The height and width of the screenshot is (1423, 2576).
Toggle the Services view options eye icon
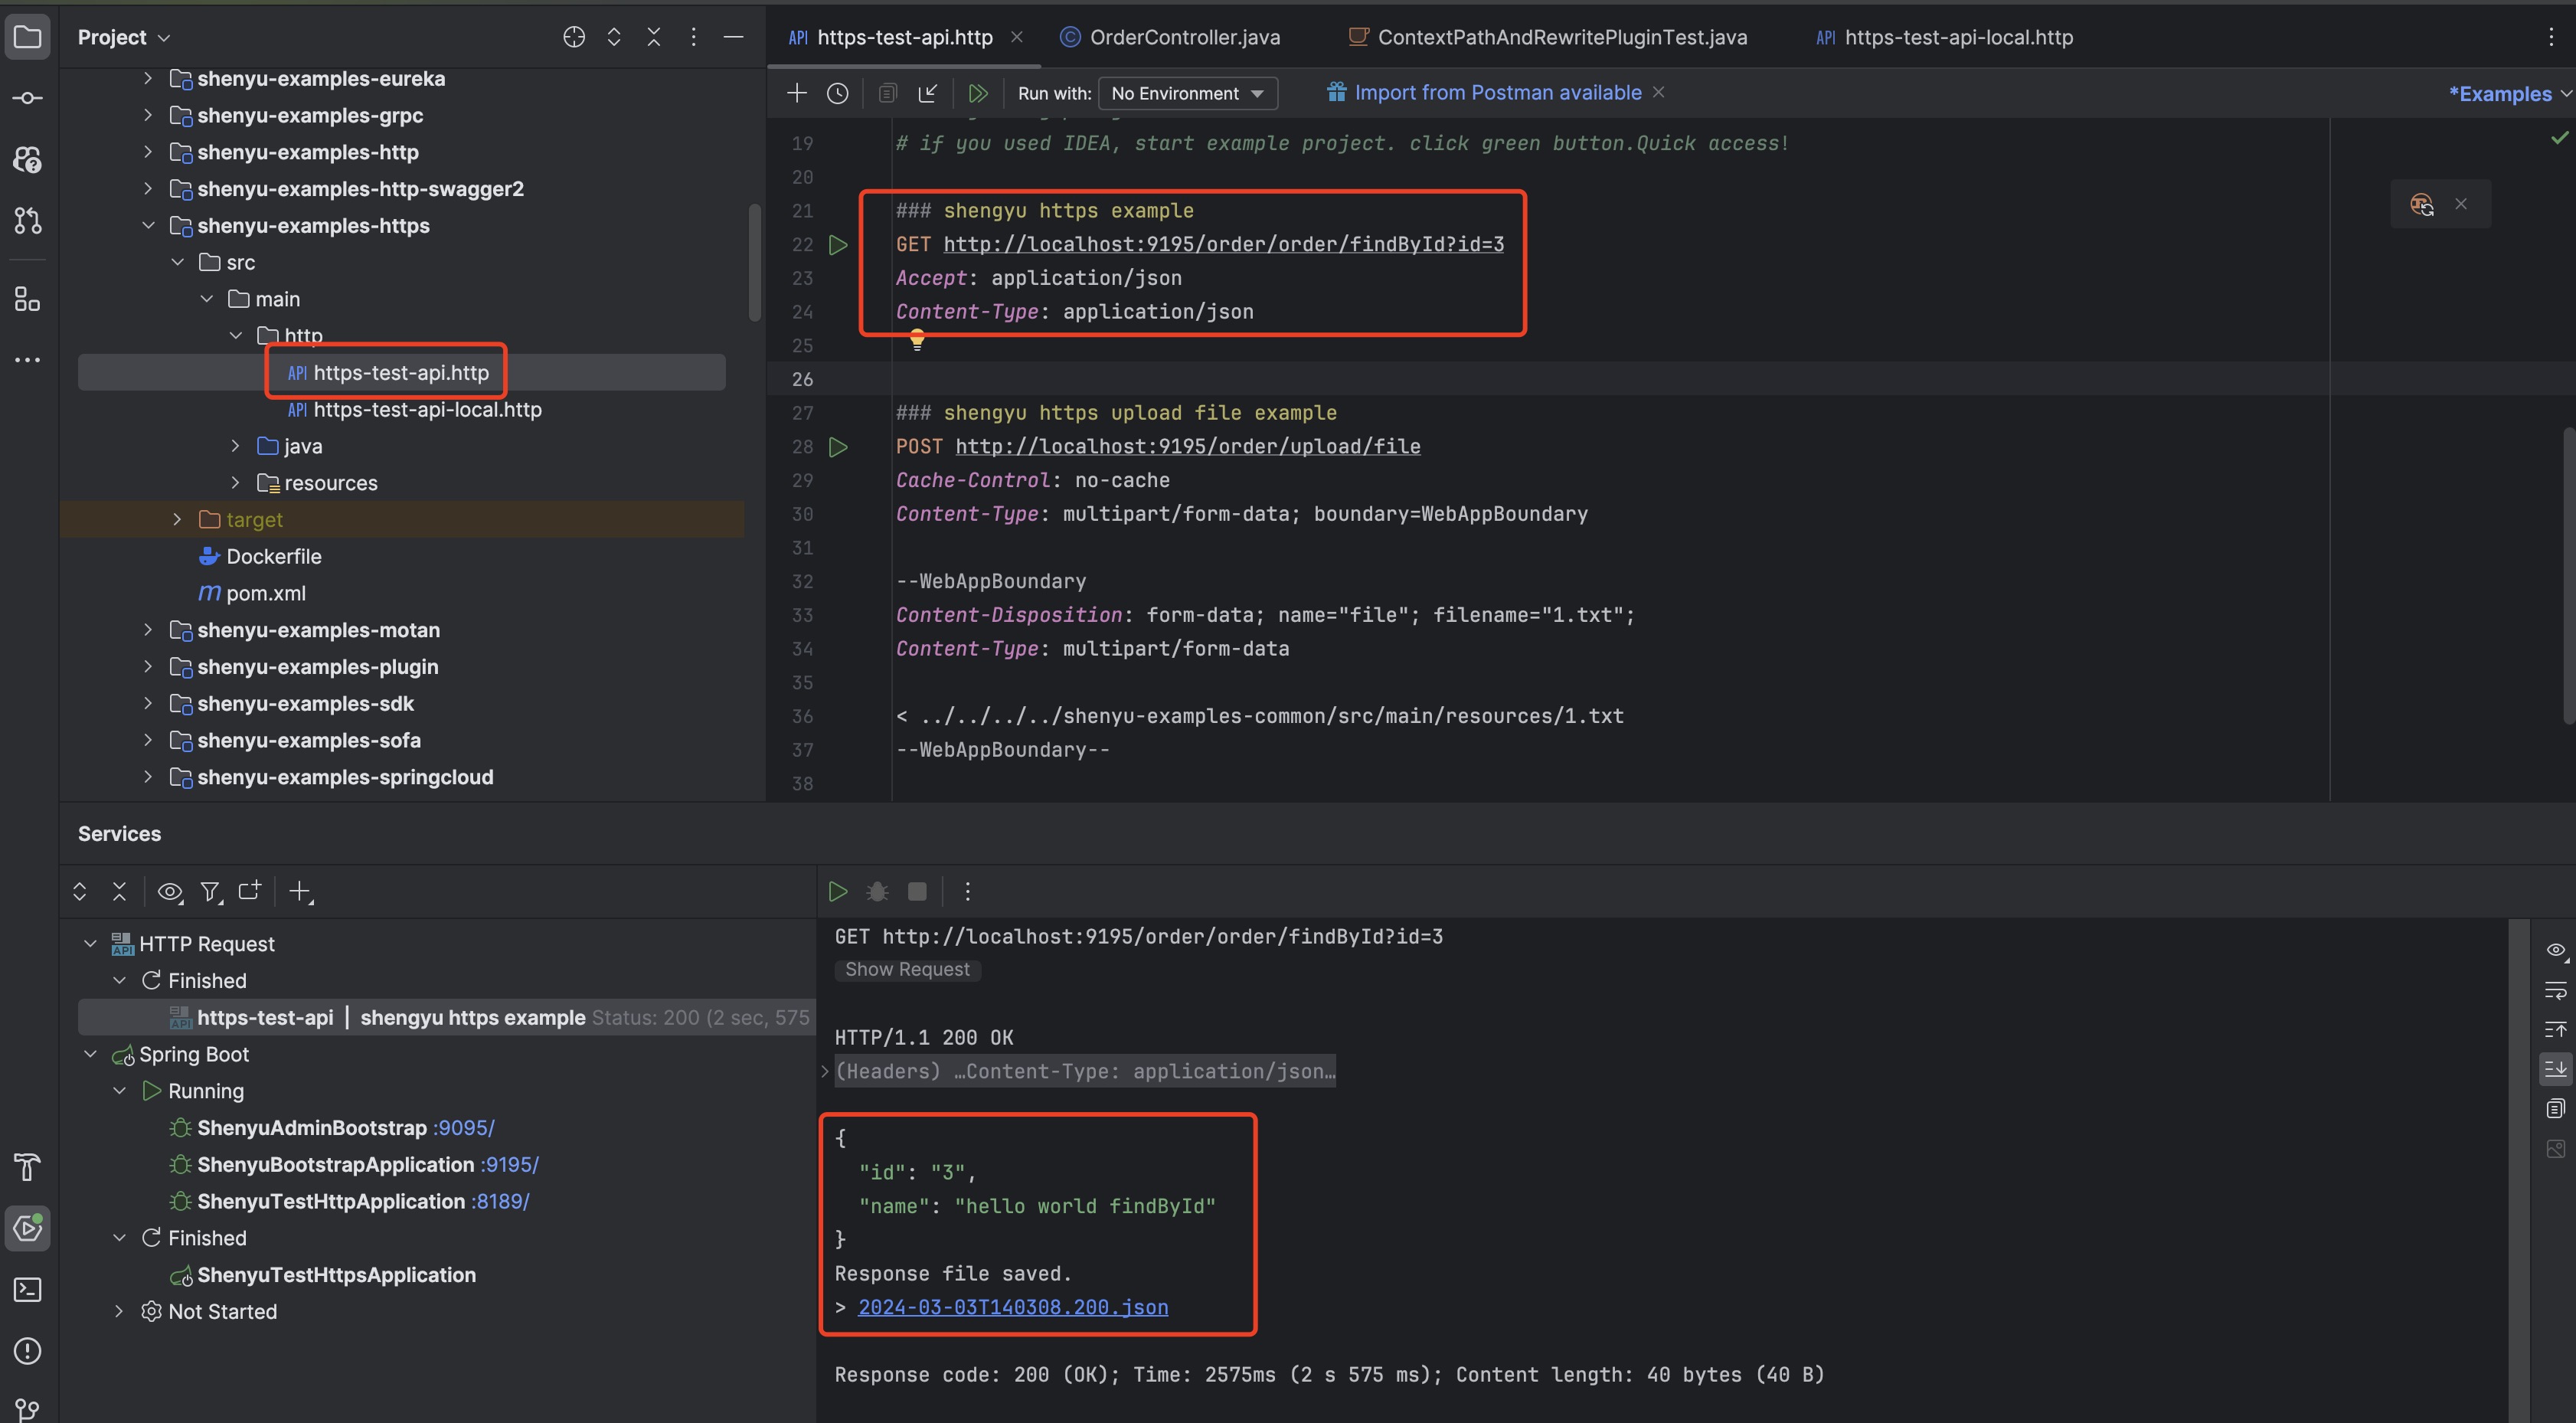[170, 891]
